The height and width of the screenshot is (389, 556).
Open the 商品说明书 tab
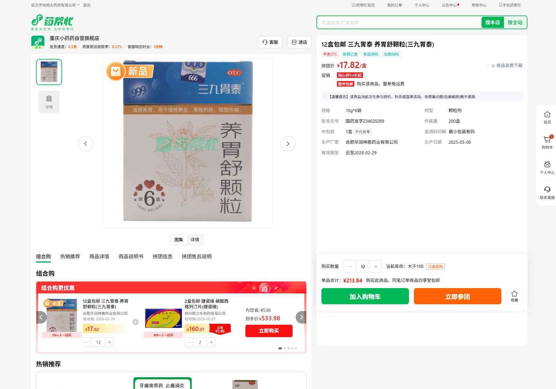[x=131, y=256]
